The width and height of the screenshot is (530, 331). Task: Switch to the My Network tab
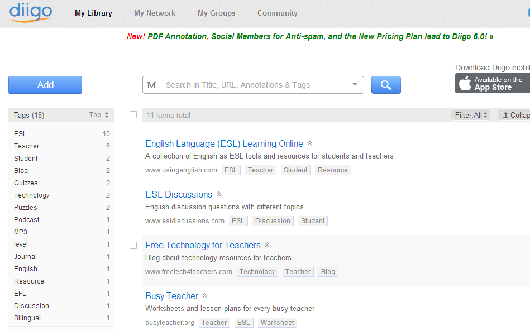155,13
